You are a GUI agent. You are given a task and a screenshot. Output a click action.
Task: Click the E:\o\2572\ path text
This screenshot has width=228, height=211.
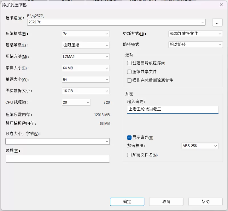pyautogui.click(x=35, y=16)
